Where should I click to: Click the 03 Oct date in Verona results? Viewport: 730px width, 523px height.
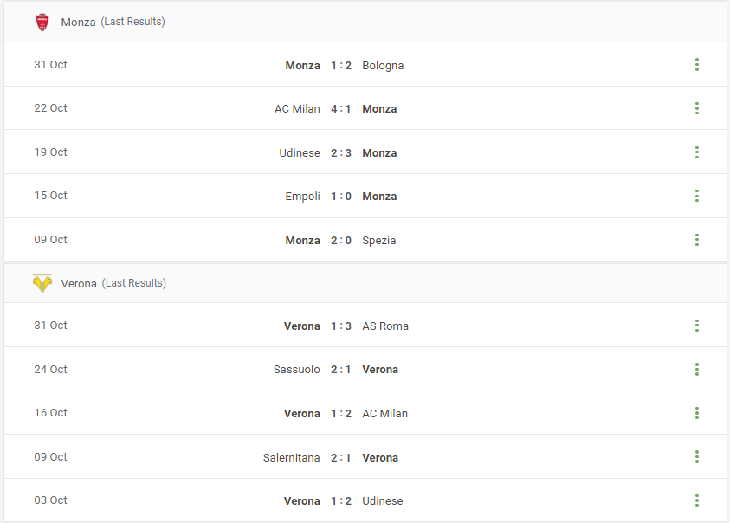click(50, 500)
